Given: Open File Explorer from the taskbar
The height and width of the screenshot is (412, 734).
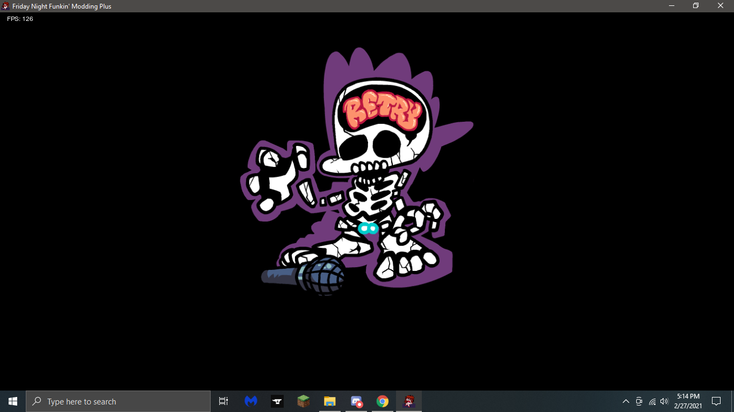Looking at the screenshot, I should pyautogui.click(x=329, y=401).
